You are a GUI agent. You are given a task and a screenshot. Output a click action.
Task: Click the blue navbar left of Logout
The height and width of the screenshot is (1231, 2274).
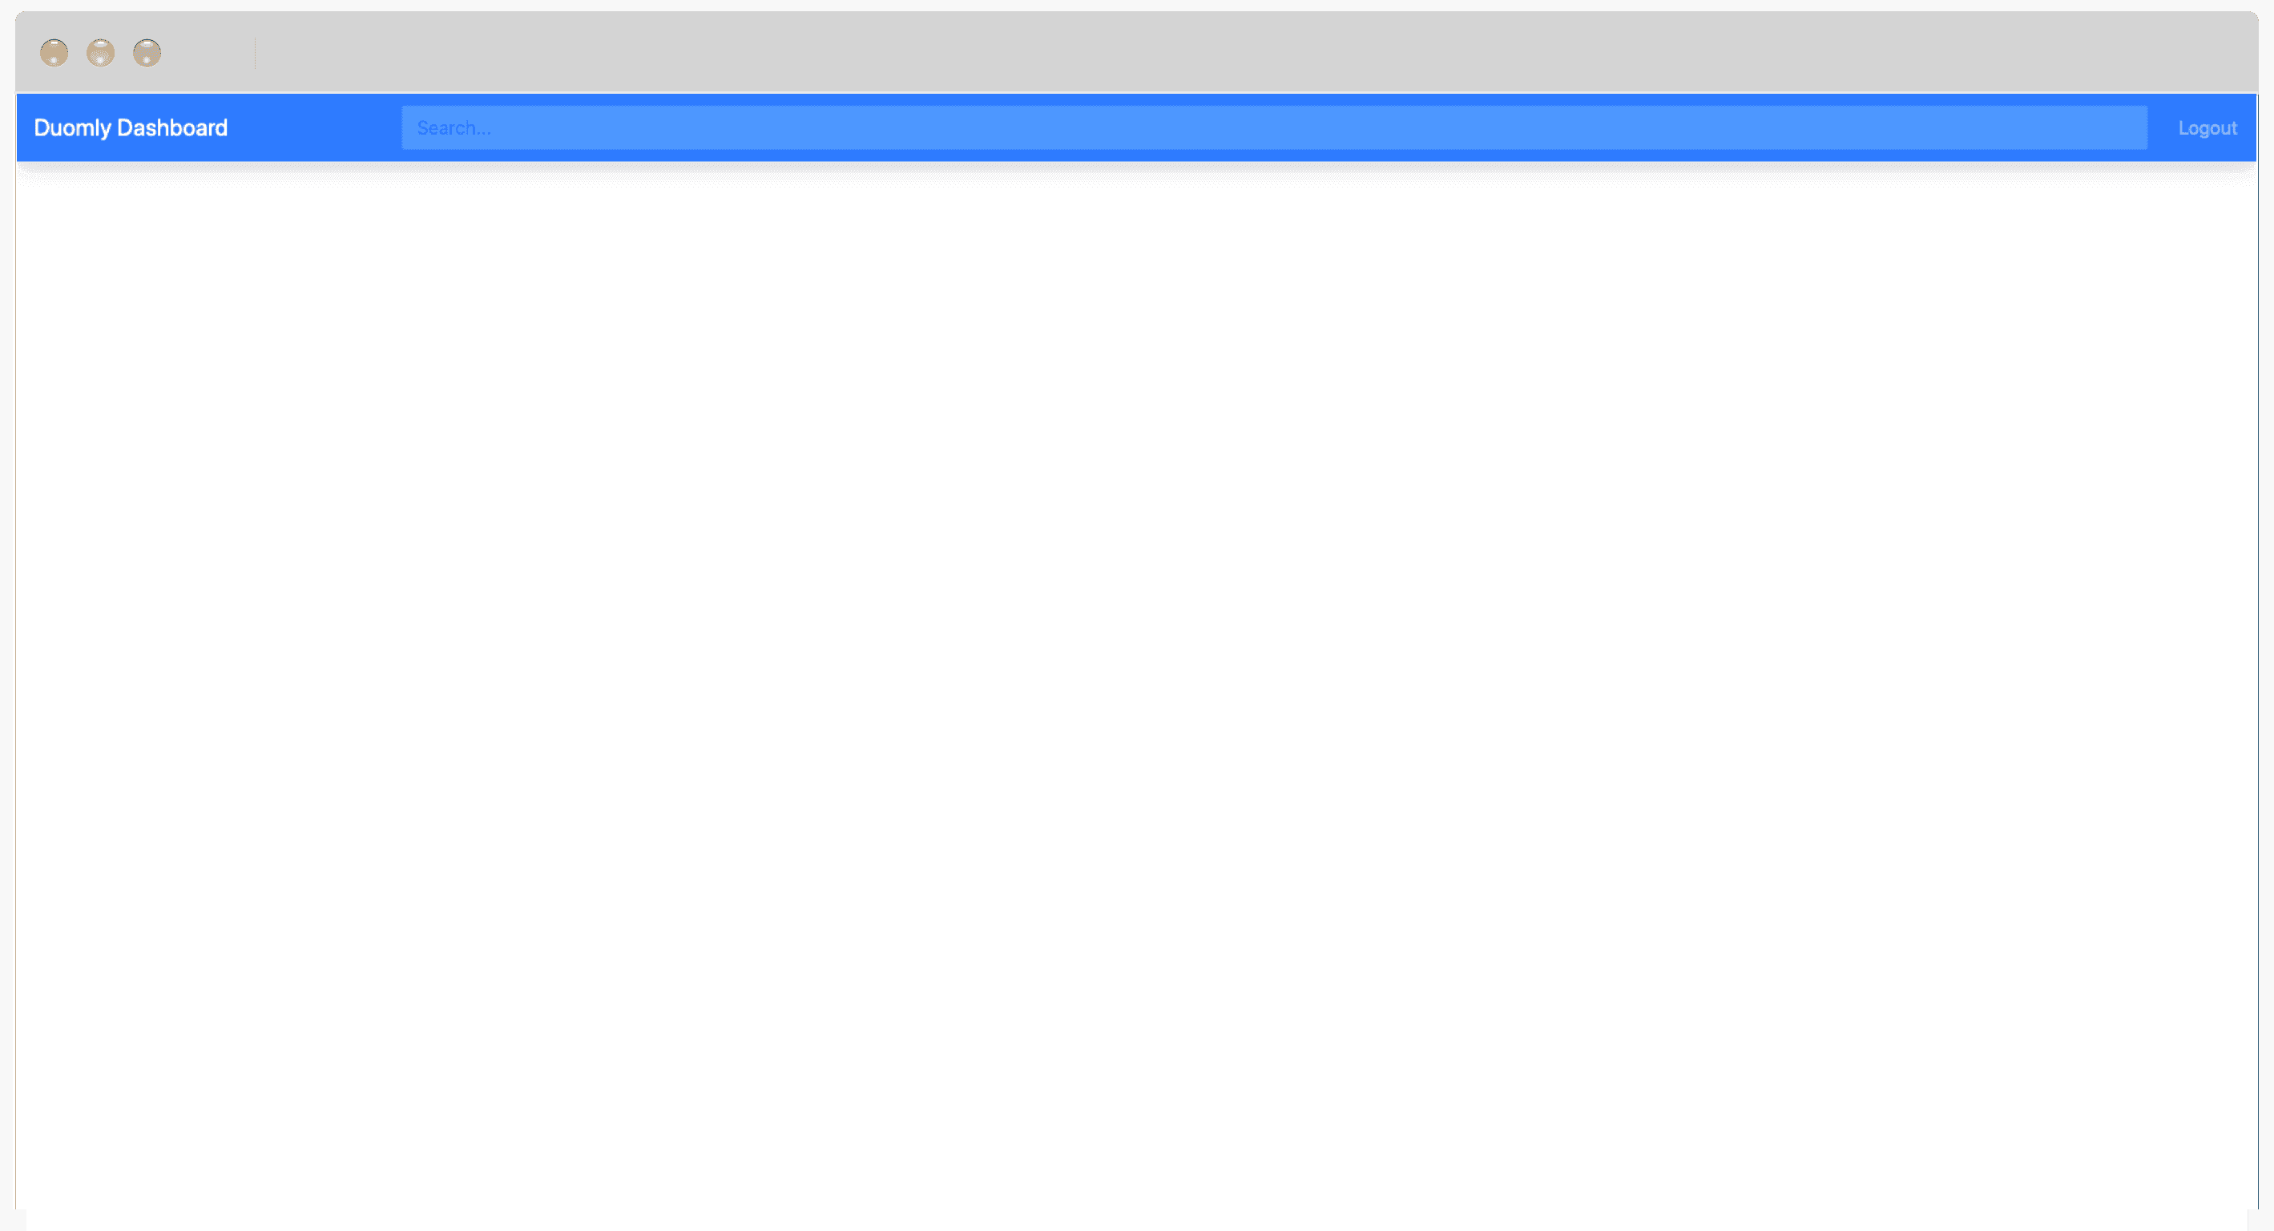click(x=2162, y=128)
